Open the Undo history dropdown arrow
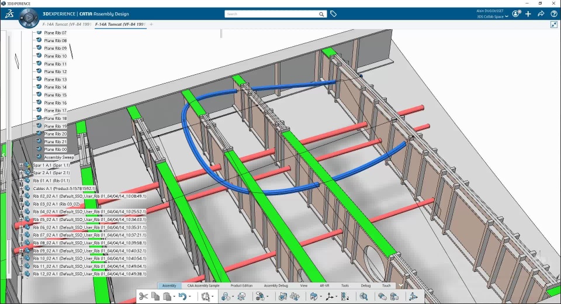561x304 pixels. pyautogui.click(x=189, y=296)
